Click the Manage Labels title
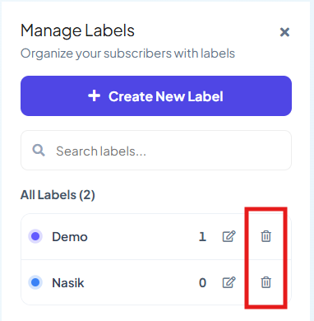Screen dimensions: 314x321 coord(77,30)
